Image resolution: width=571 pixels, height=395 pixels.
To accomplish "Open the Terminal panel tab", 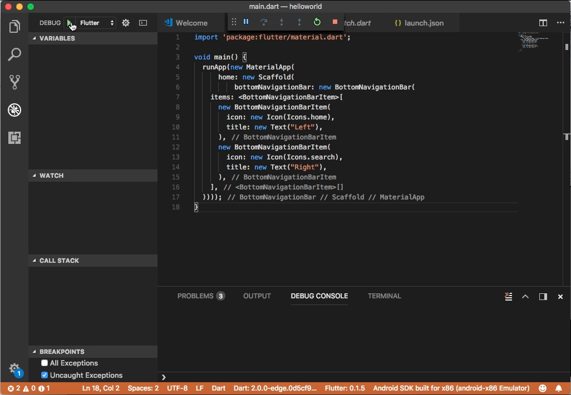I will click(x=384, y=296).
